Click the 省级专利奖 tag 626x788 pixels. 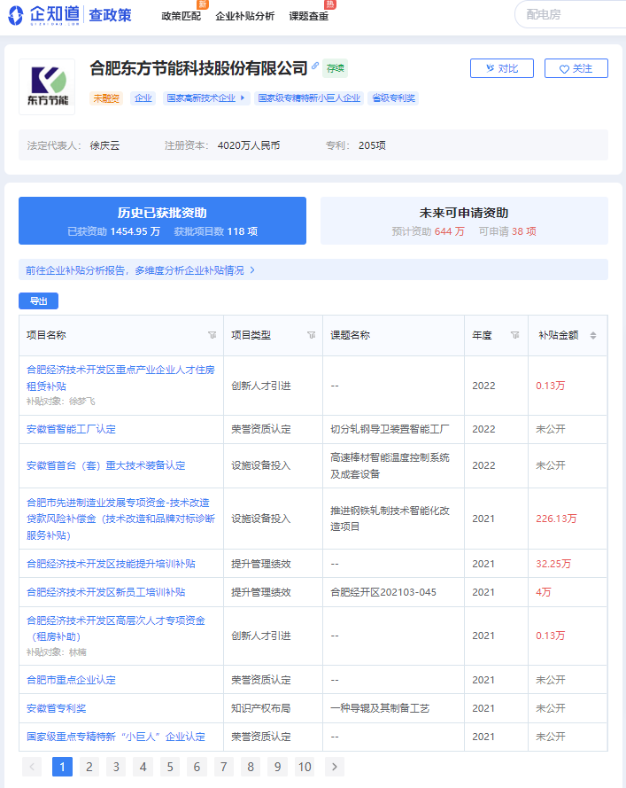click(x=393, y=98)
